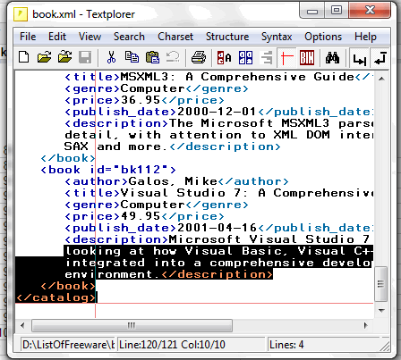The width and height of the screenshot is (401, 360).
Task: Open the File menu
Action: click(28, 37)
